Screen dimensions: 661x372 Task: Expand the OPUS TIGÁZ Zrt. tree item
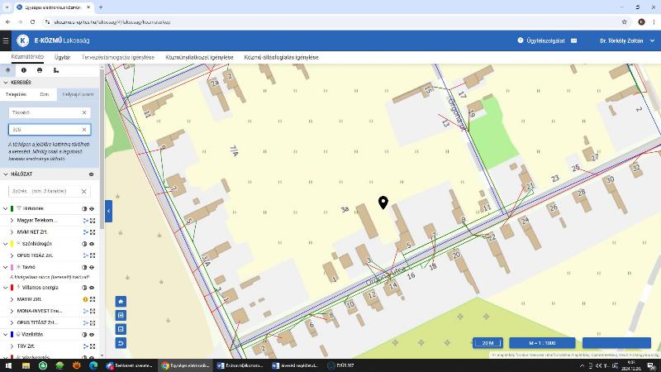12,255
